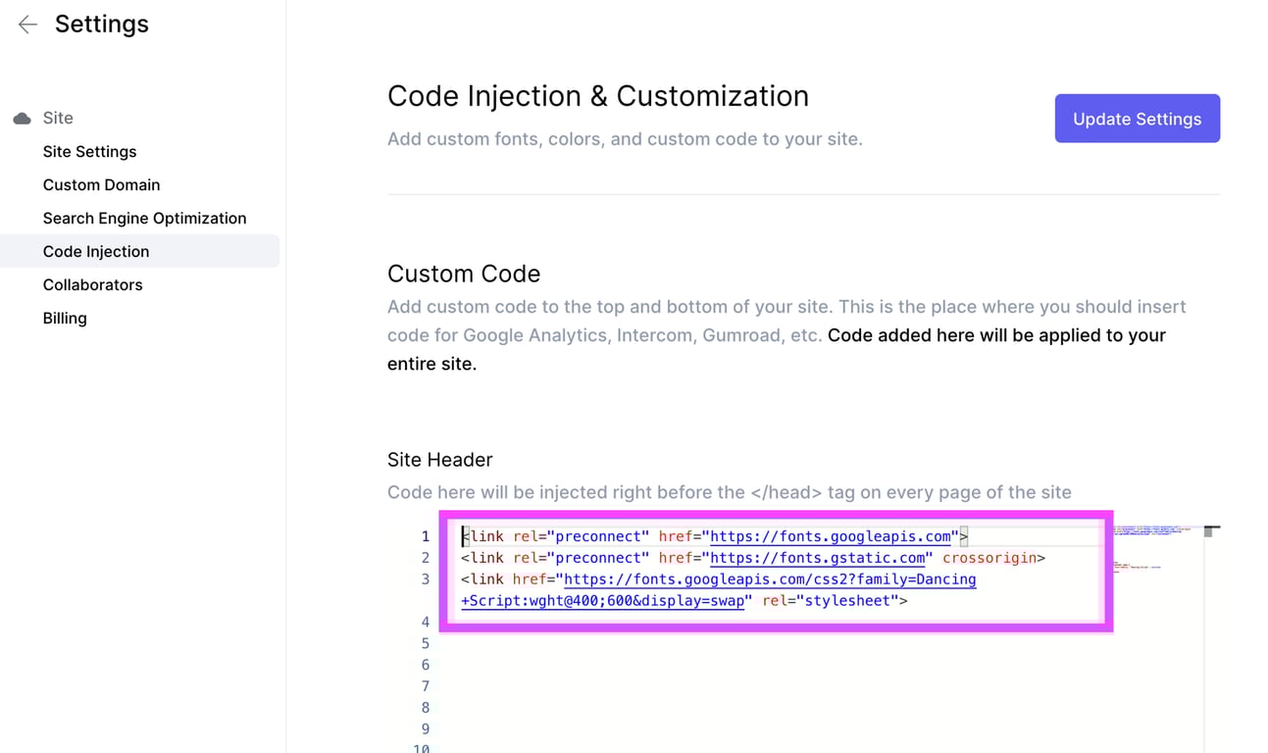Viewport: 1268px width, 753px height.
Task: Click the back arrow beside Settings
Action: click(x=27, y=25)
